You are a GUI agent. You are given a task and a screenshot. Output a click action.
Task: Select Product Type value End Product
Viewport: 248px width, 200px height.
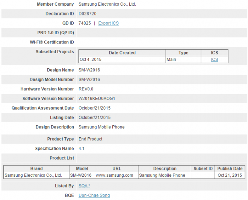(x=90, y=139)
